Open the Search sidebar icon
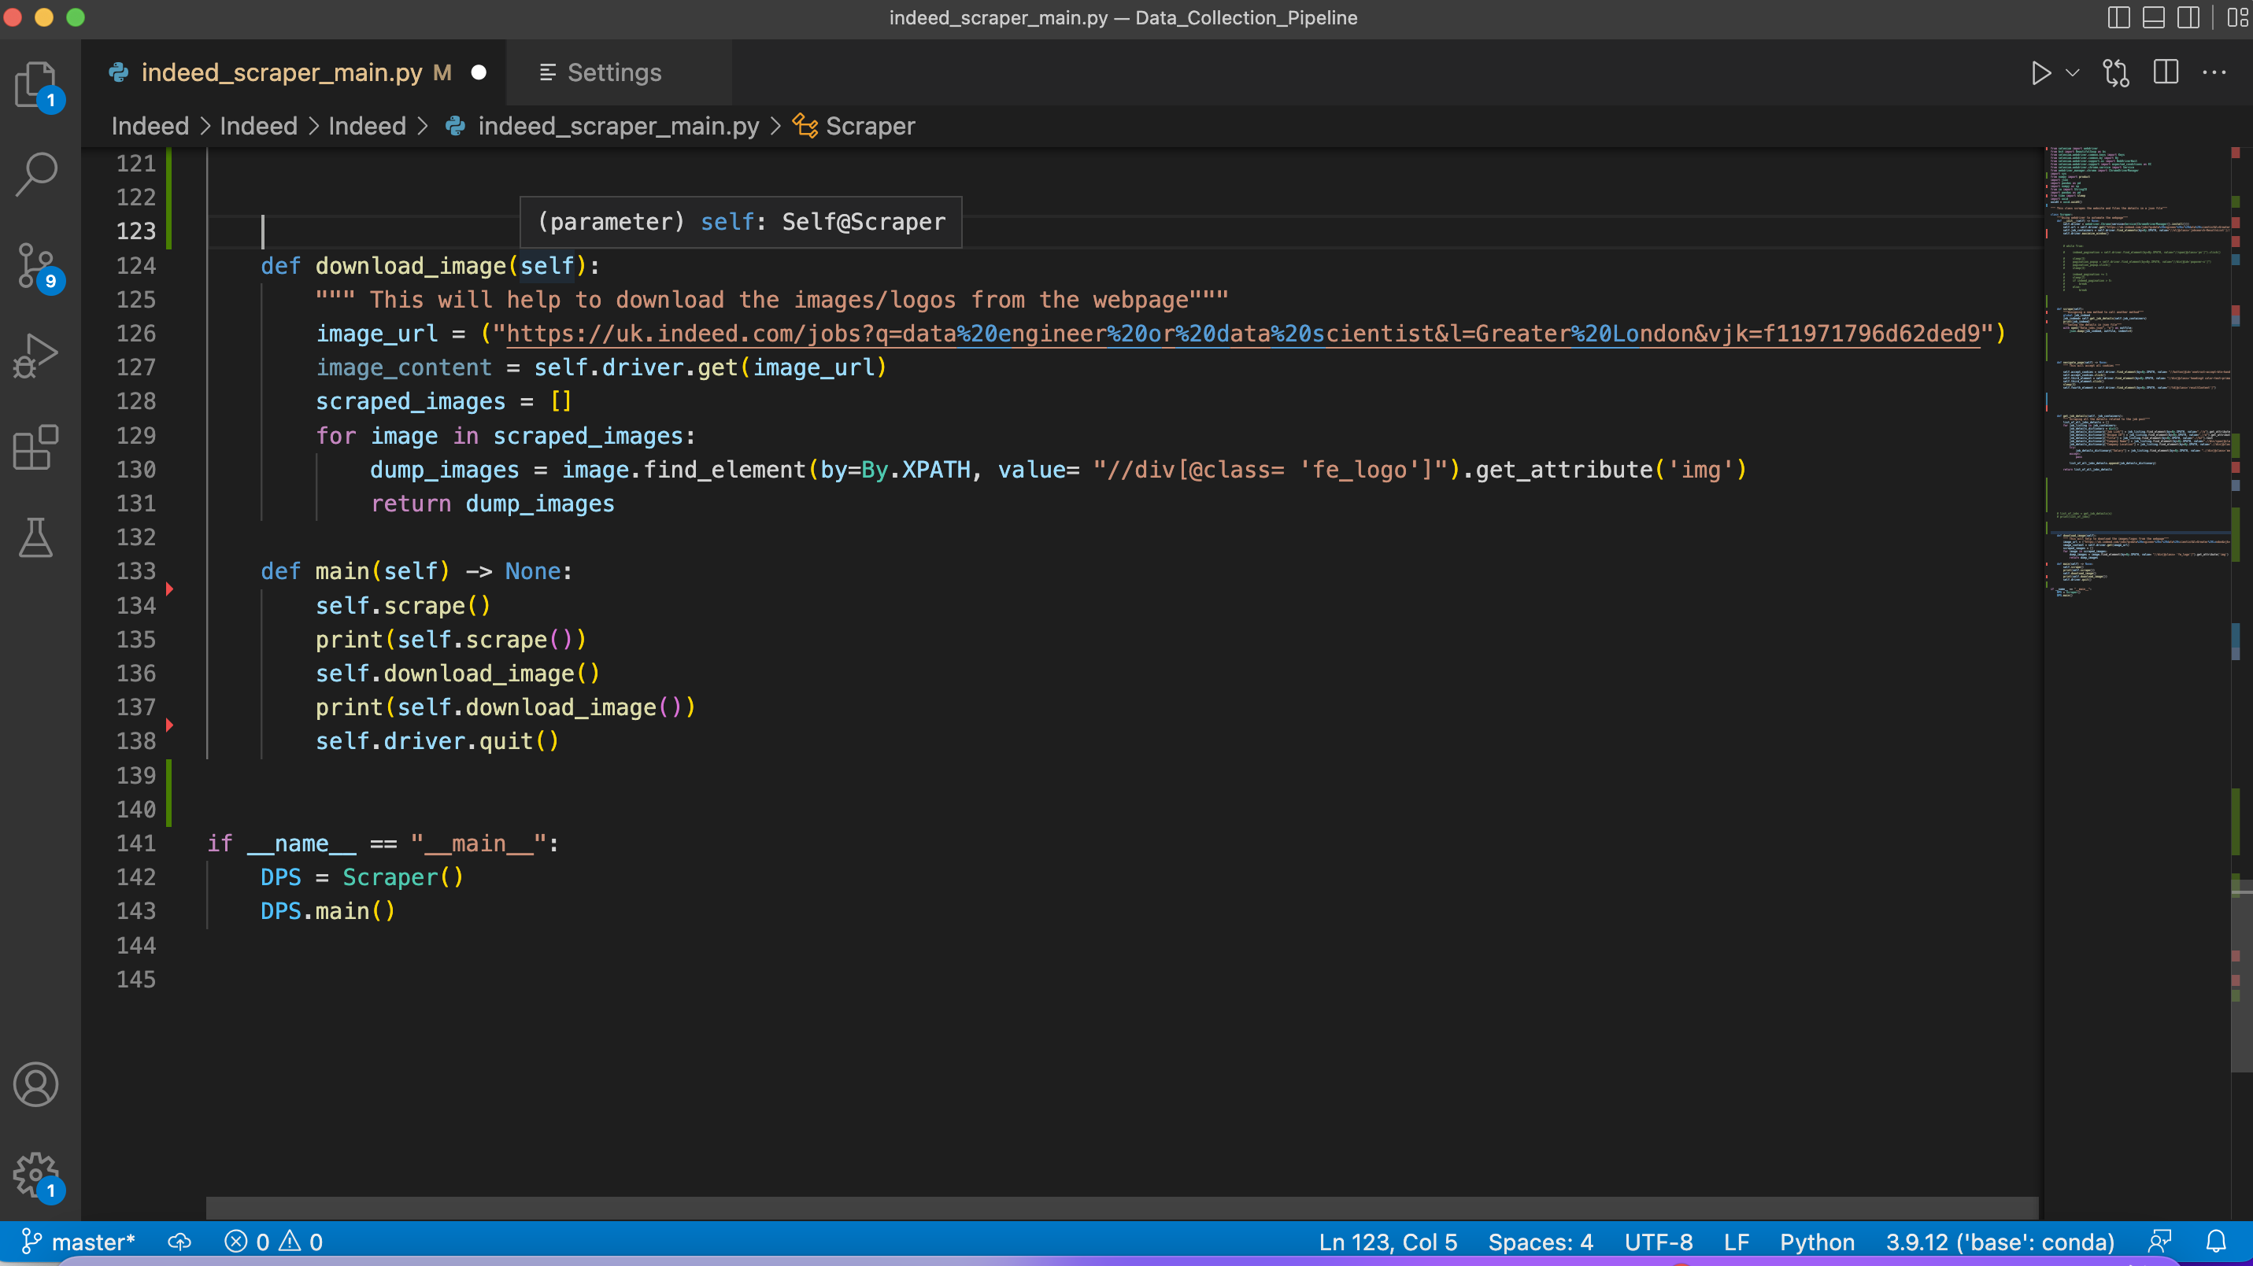2253x1266 pixels. coord(36,173)
